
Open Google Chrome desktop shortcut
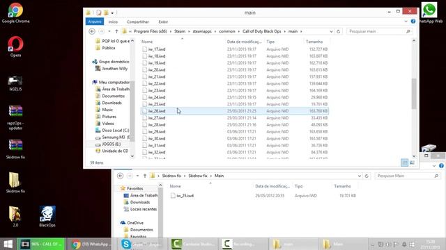pyautogui.click(x=15, y=12)
